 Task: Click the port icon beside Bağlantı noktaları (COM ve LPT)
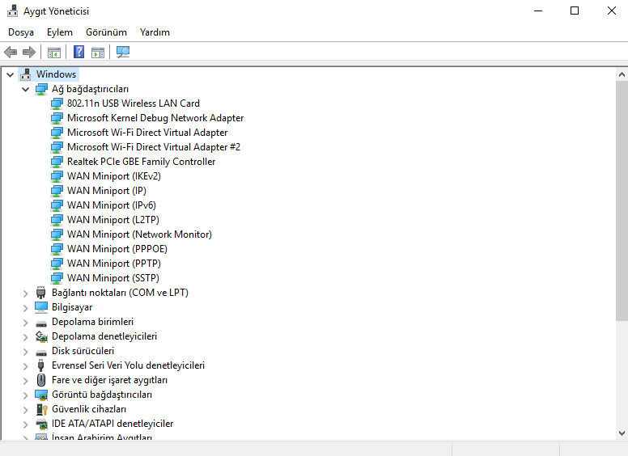(40, 293)
